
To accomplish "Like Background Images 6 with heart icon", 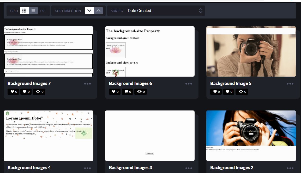I will (115, 92).
